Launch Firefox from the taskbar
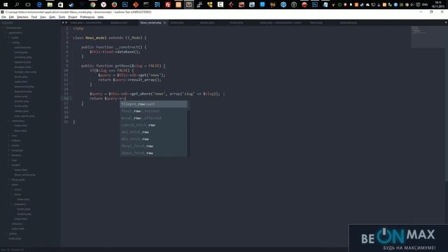This screenshot has height=252, width=448. click(114, 5)
